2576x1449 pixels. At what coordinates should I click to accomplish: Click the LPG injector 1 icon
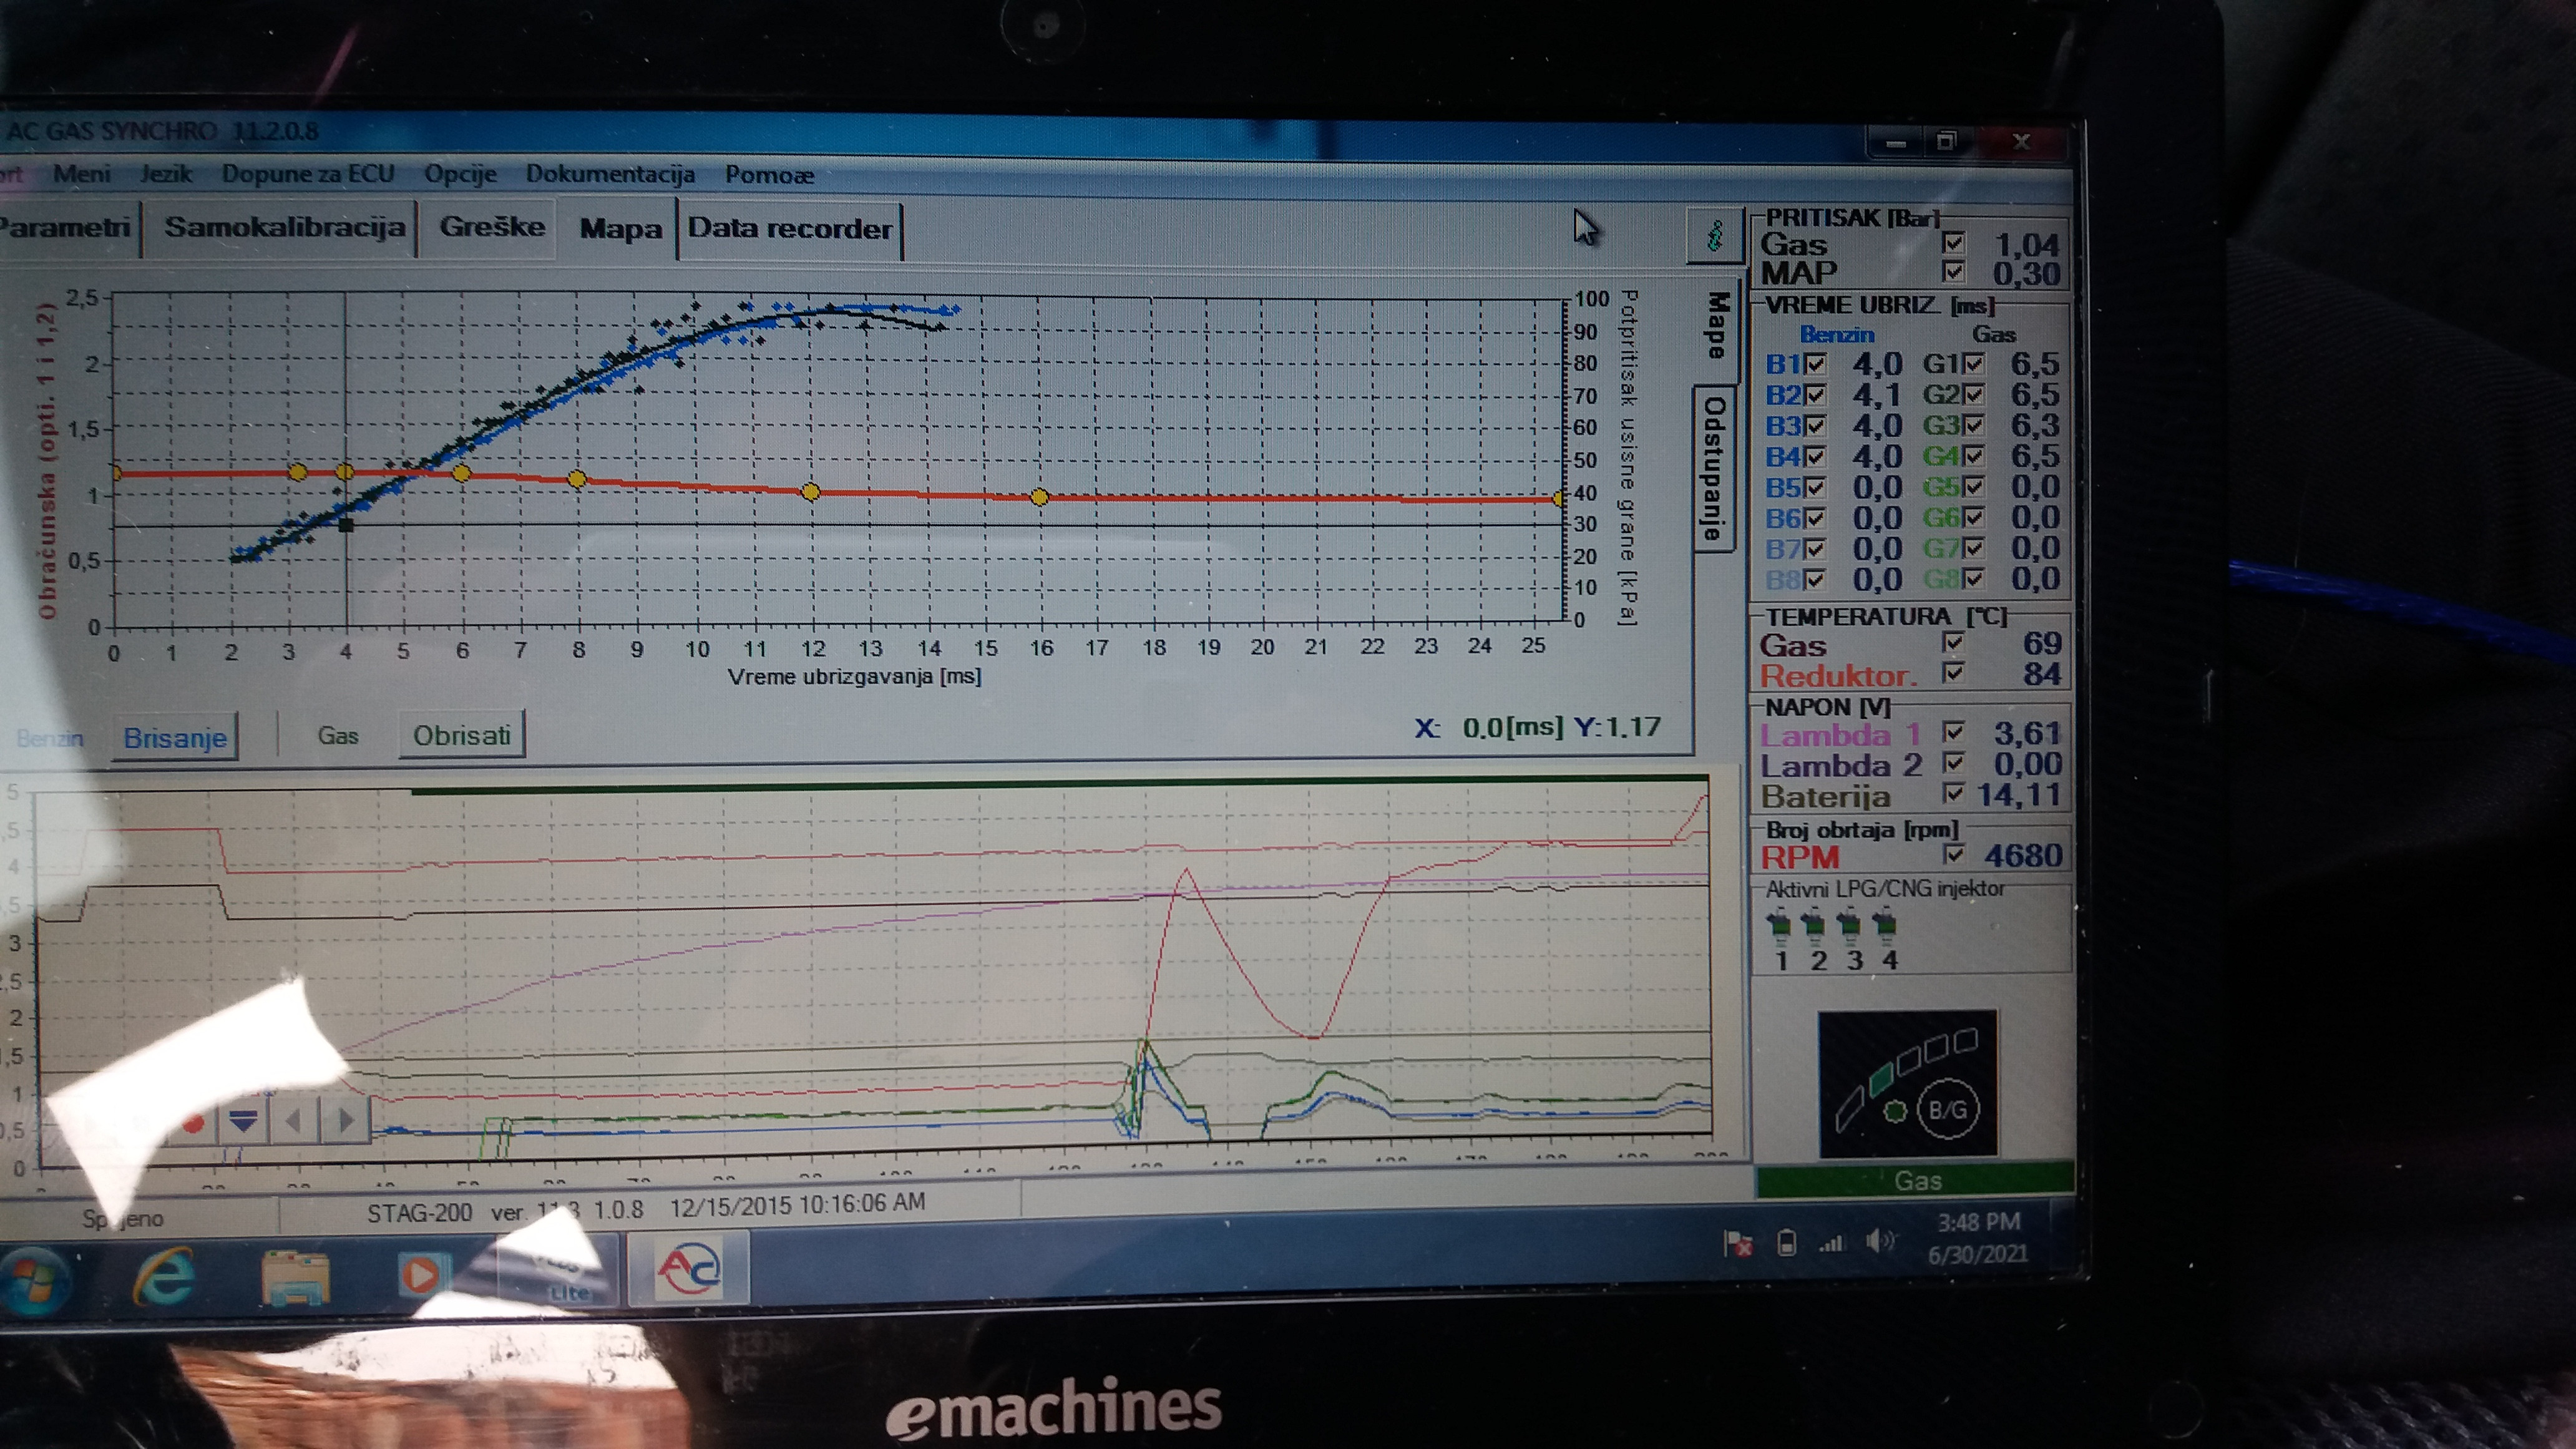tap(1780, 927)
